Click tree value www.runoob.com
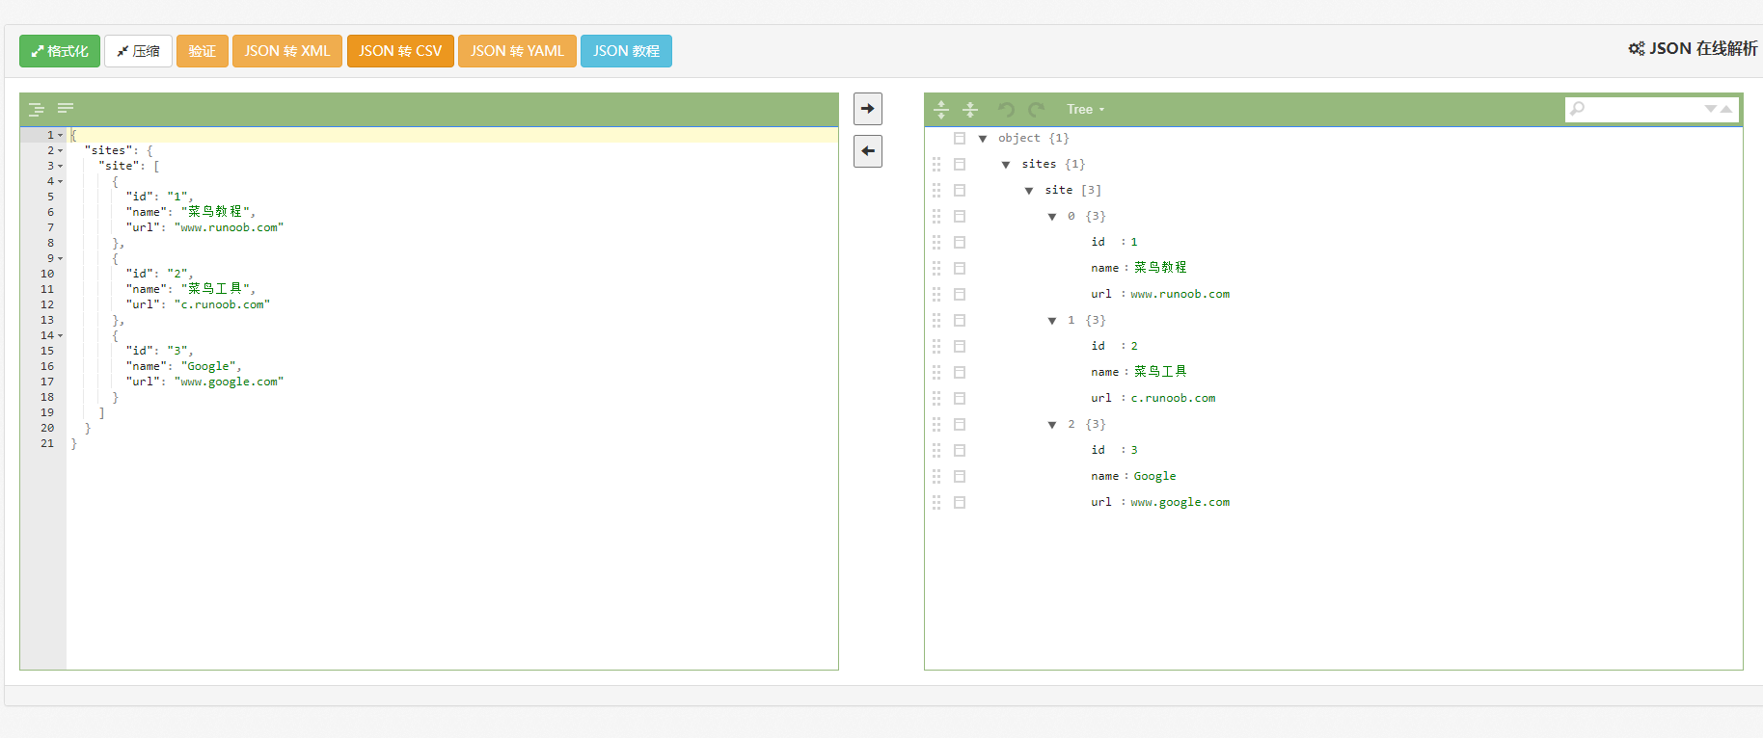Screen dimensions: 1763x738 (x=1180, y=295)
